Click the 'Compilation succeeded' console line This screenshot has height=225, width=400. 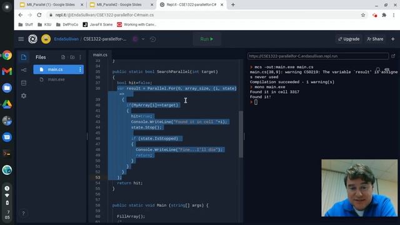(x=292, y=82)
